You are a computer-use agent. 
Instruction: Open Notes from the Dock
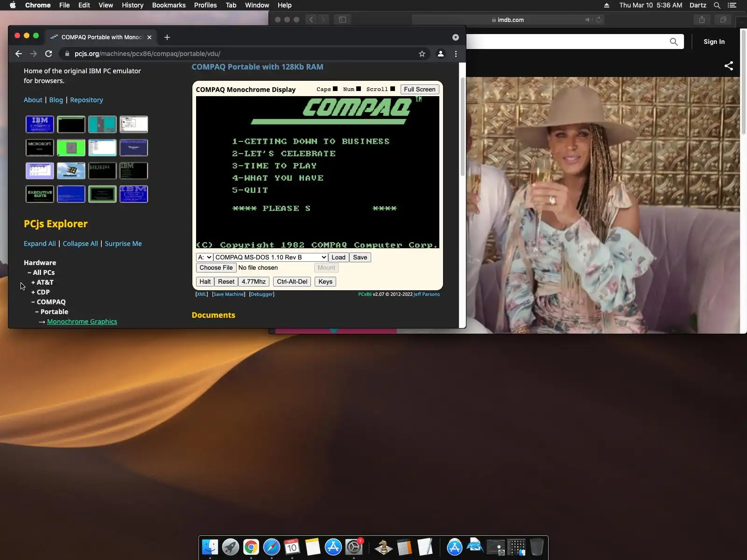point(313,547)
